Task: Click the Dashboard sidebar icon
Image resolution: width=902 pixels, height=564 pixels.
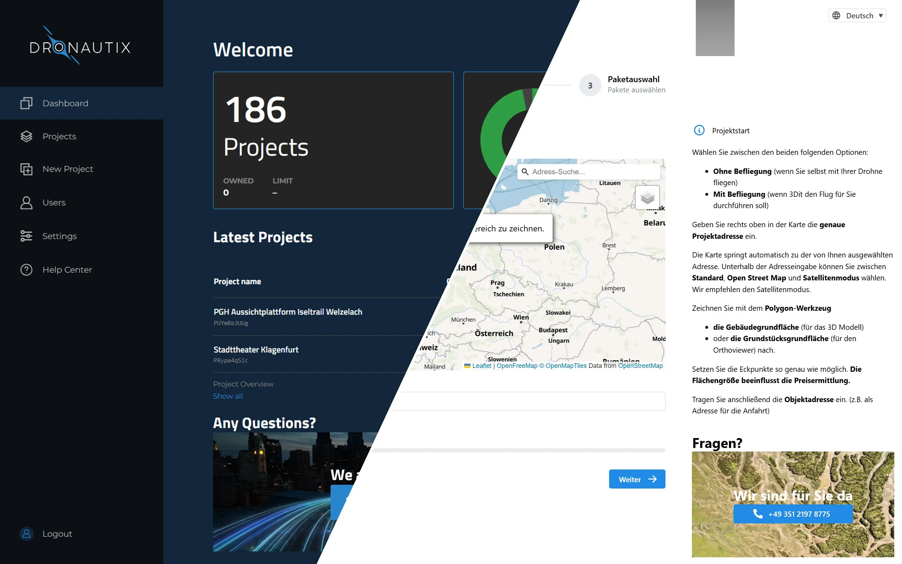Action: 26,103
